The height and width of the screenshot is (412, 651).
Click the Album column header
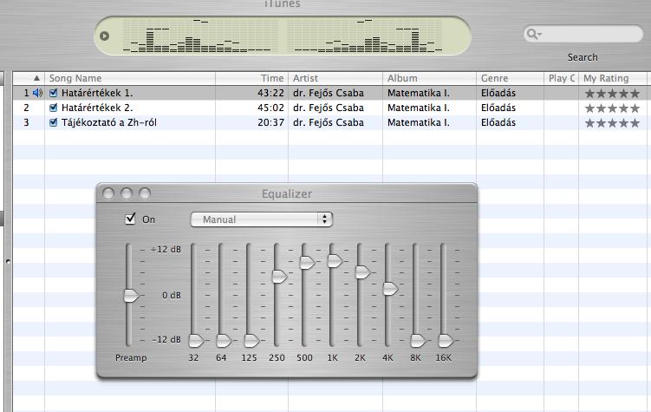[429, 78]
